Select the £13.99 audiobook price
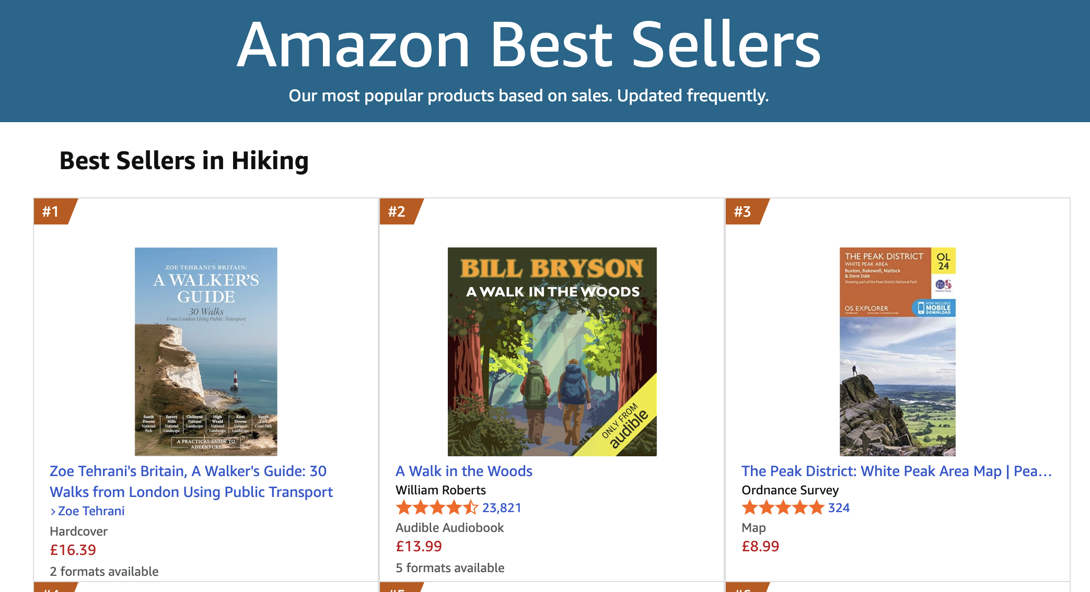This screenshot has height=592, width=1090. 419,546
